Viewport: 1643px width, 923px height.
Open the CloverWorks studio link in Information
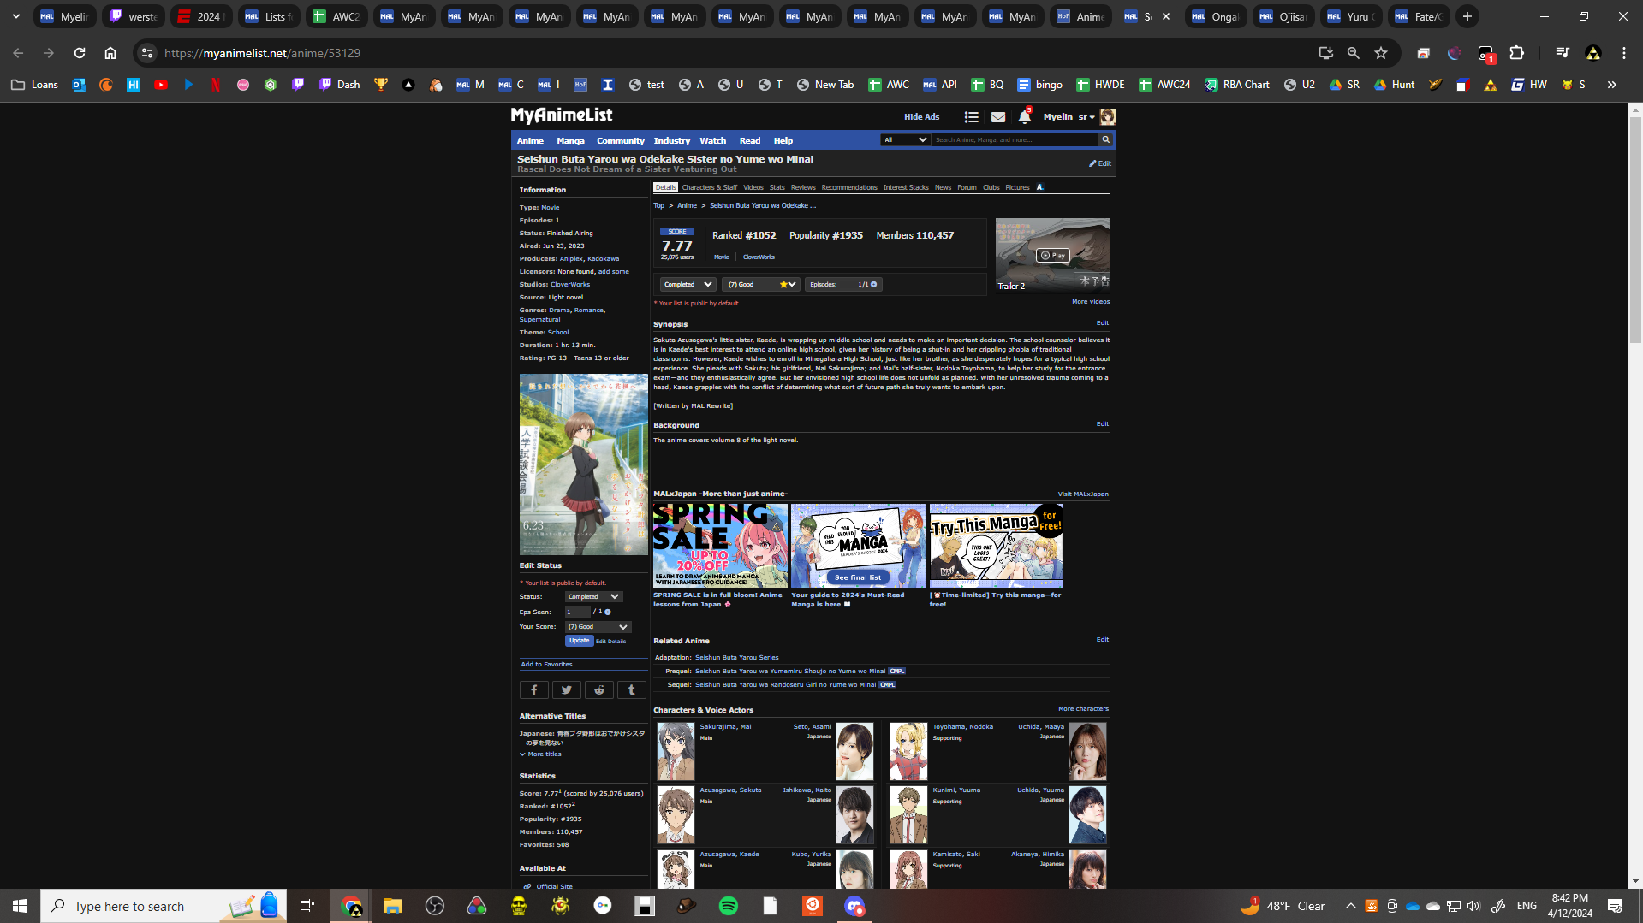point(569,285)
